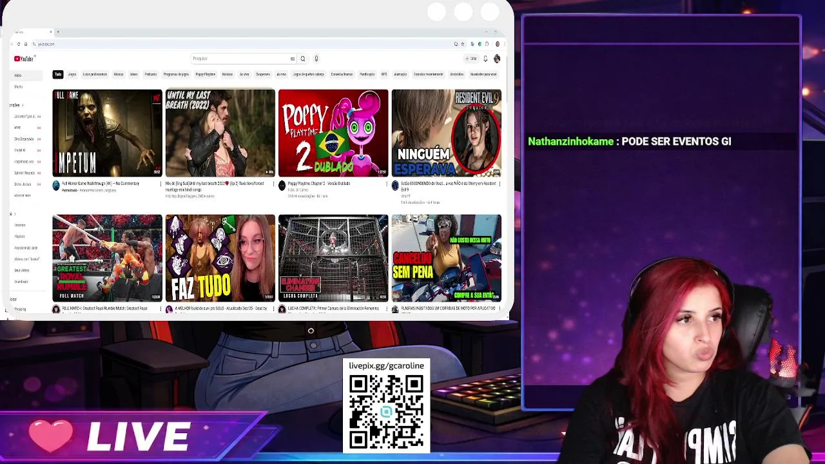Open the search box keyboard icon
This screenshot has width=825, height=464.
pyautogui.click(x=293, y=59)
